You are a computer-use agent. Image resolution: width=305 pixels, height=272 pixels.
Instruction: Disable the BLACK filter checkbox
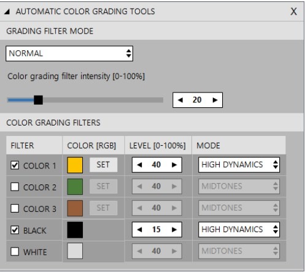point(15,230)
